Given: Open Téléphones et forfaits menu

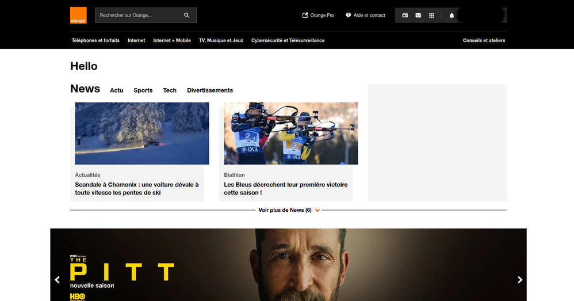Looking at the screenshot, I should [x=95, y=40].
